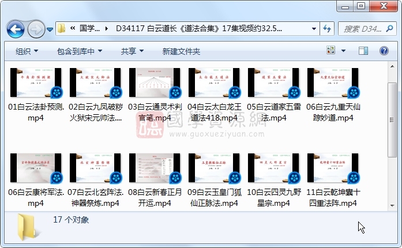Click file name 08白云新春正月开运.mp4
Screen dimensions: 402x248
coord(155,197)
